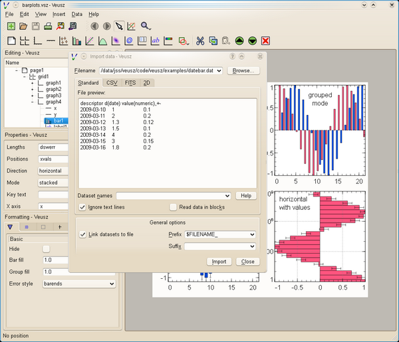Enable Read data in blocks

[x=173, y=207]
